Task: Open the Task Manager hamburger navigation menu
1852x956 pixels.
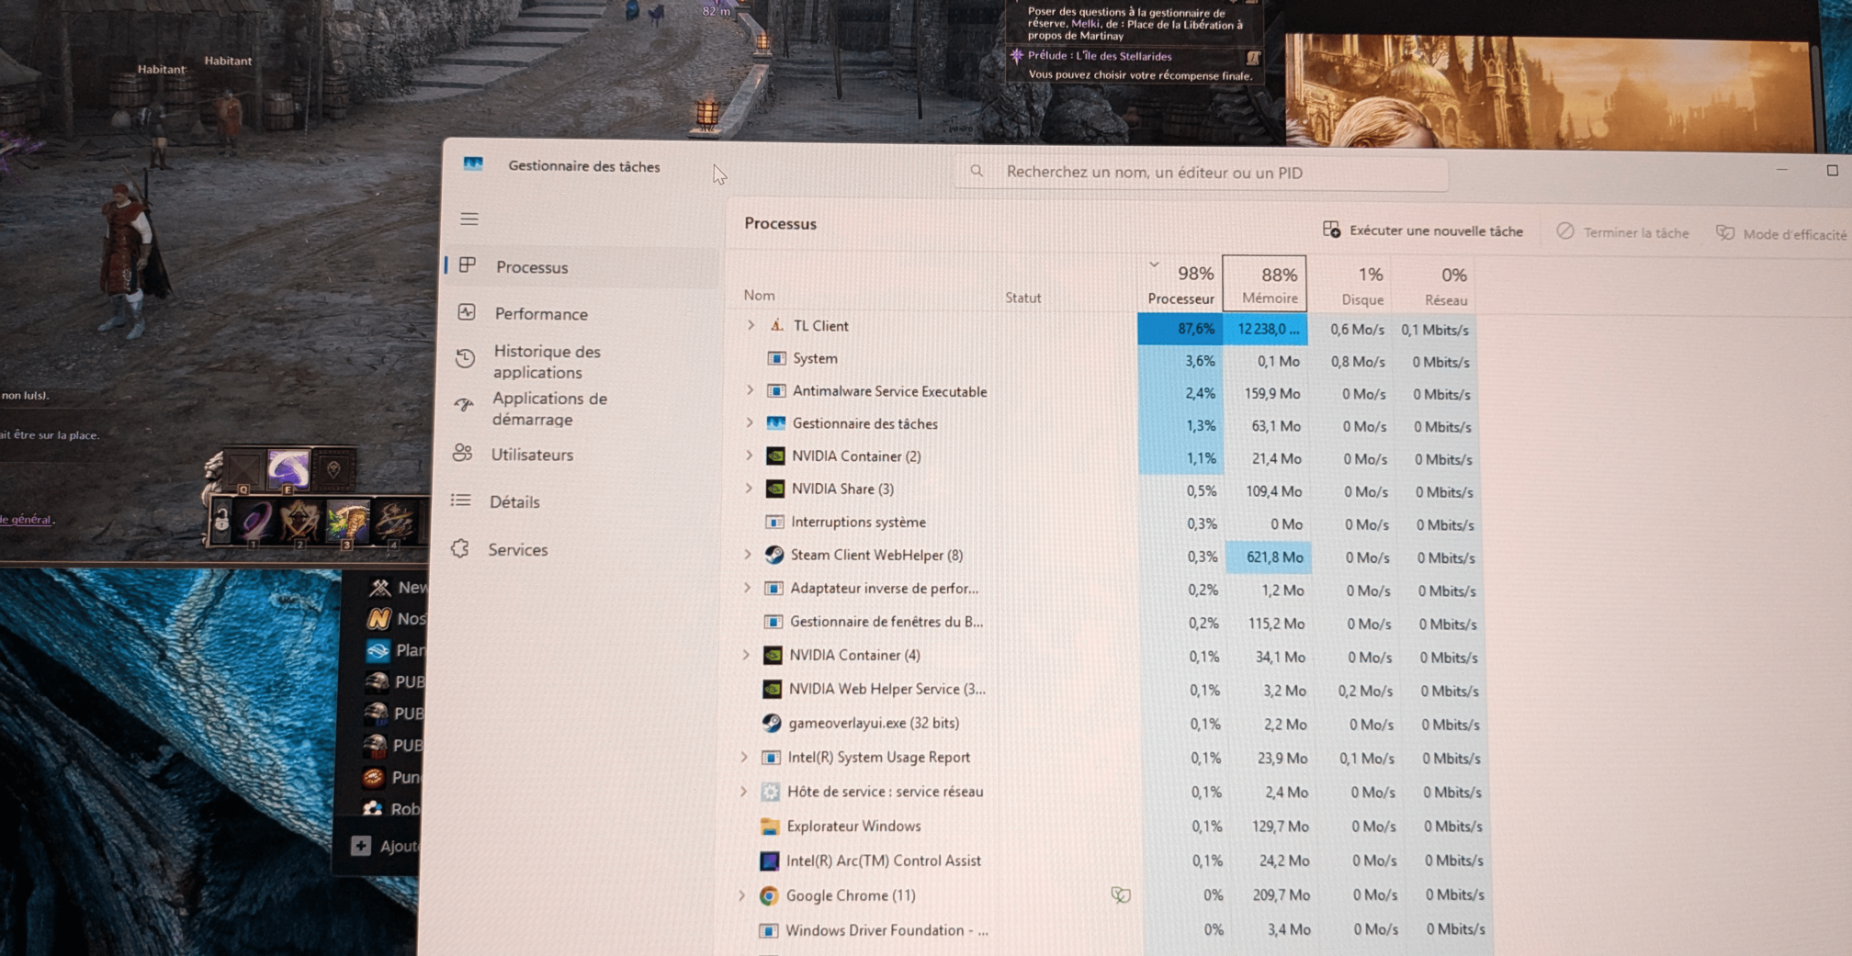Action: click(x=469, y=219)
